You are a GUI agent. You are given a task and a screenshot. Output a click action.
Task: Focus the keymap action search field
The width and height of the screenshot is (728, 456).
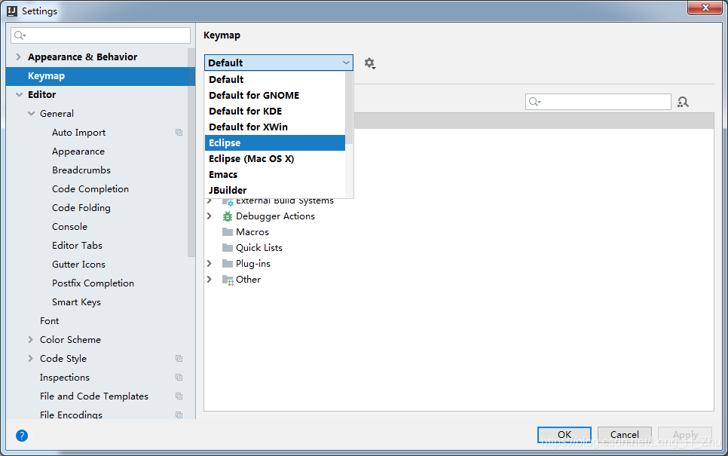[598, 102]
